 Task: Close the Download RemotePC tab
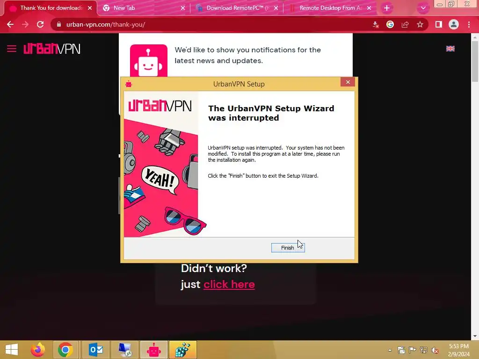[276, 8]
